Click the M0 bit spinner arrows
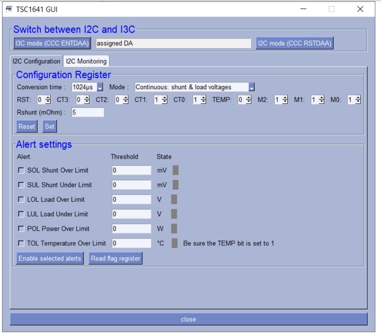Image resolution: width=381 pixels, height=335 pixels. coord(358,100)
